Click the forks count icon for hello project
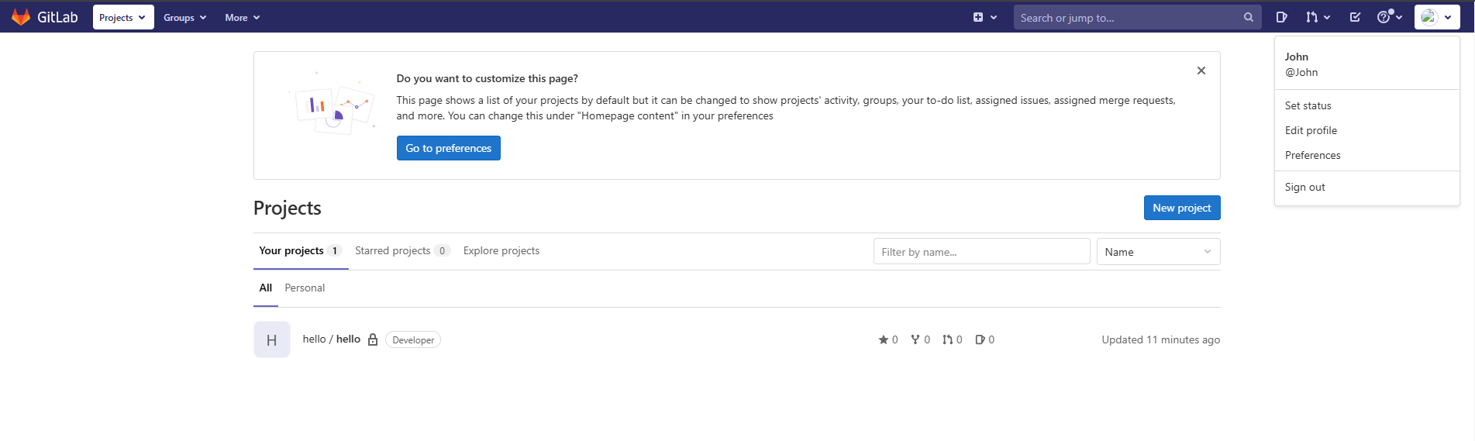This screenshot has height=441, width=1475. click(x=915, y=339)
